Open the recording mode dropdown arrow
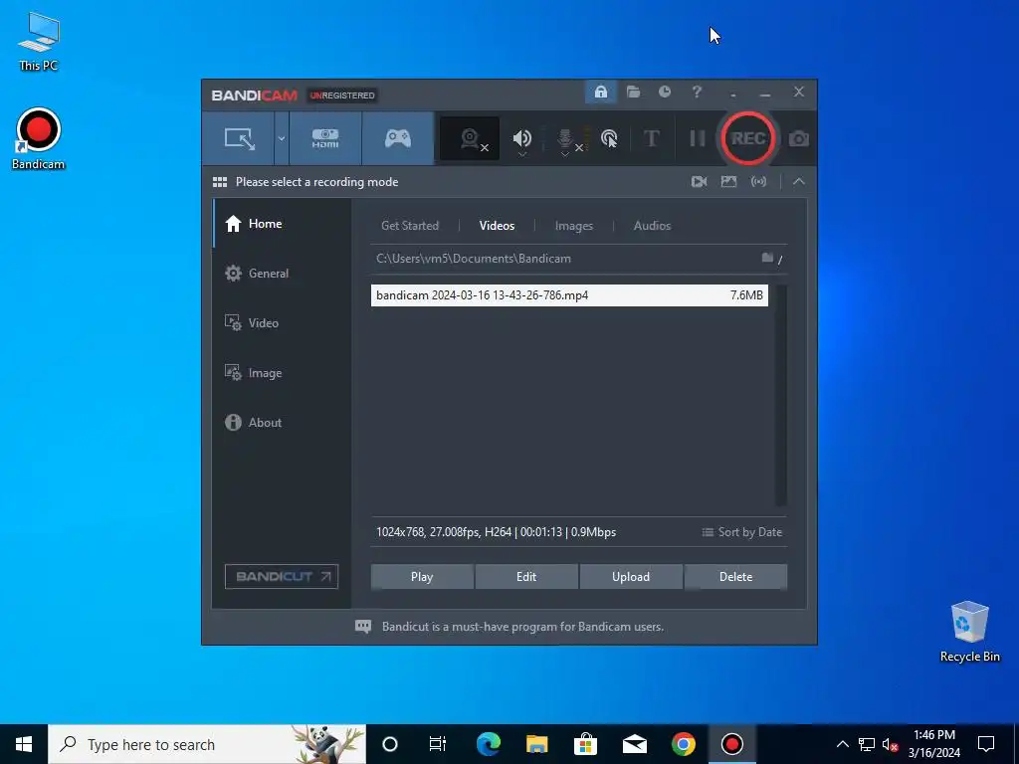Screen dimensions: 1019x764 click(282, 138)
